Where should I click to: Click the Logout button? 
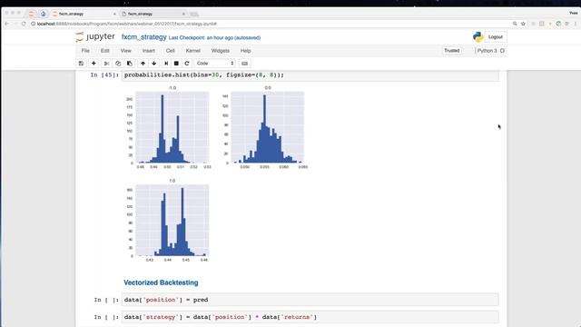(496, 37)
